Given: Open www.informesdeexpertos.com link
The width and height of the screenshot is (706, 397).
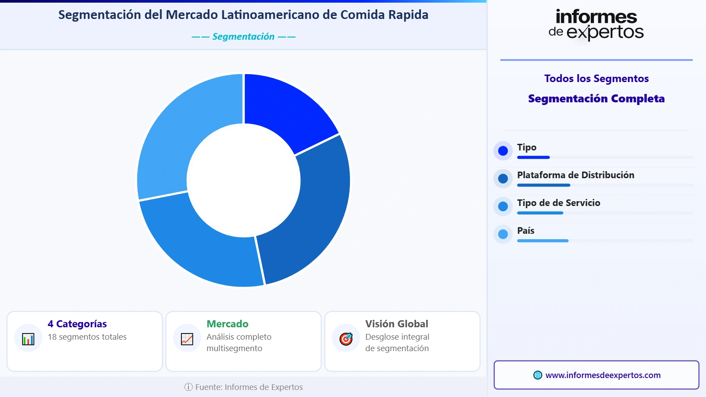Looking at the screenshot, I should (x=603, y=375).
